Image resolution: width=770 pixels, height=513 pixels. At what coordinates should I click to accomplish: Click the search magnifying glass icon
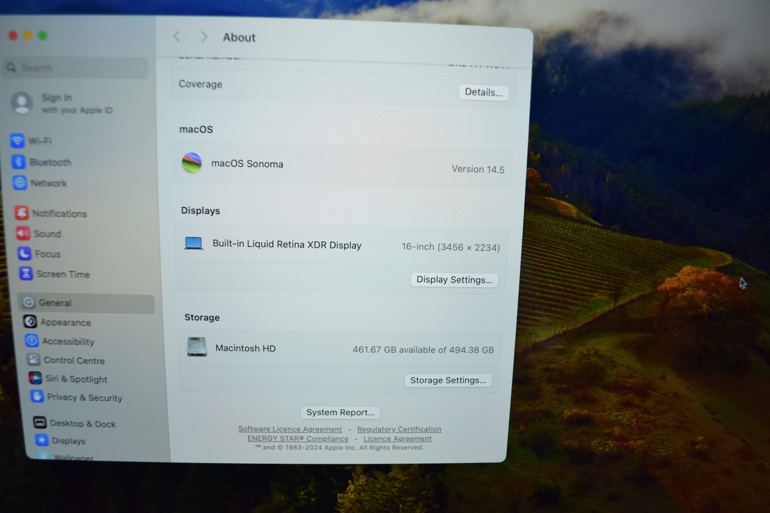coord(11,68)
